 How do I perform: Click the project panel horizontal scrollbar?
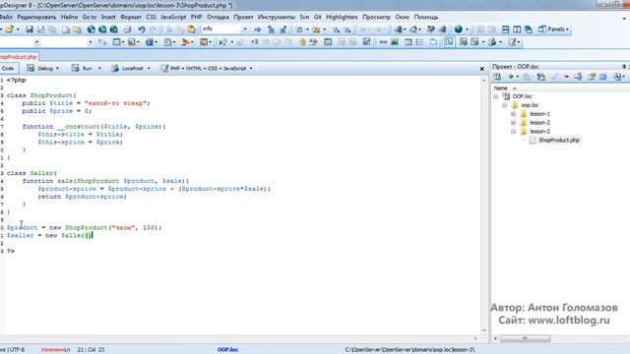[525, 338]
